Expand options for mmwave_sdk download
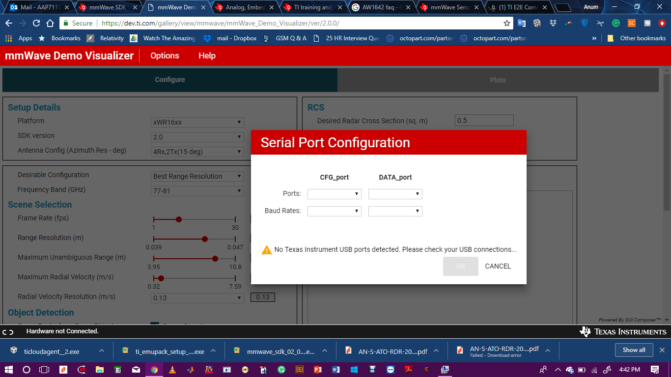671x377 pixels. [324, 350]
